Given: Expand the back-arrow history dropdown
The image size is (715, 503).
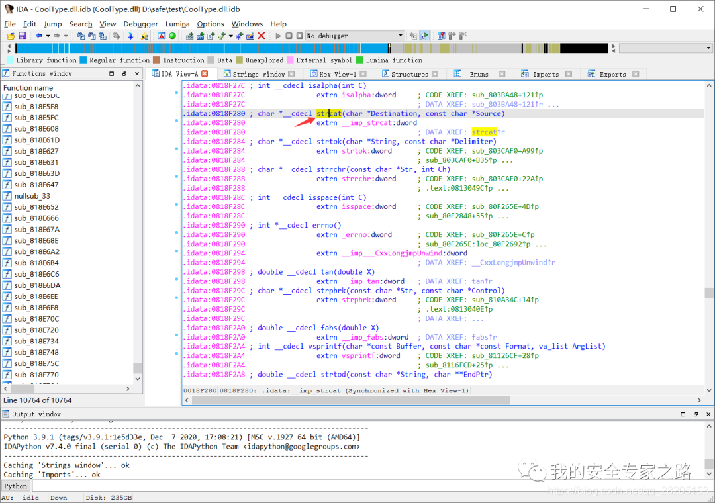Looking at the screenshot, I should (x=48, y=36).
